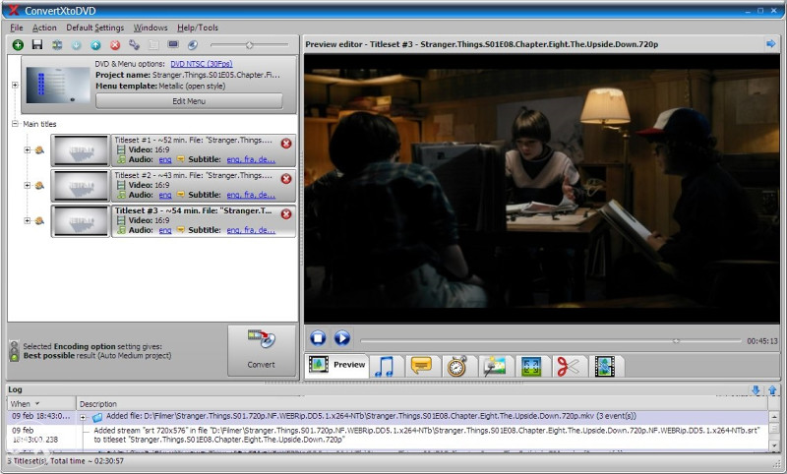The width and height of the screenshot is (787, 474).
Task: Click the log scrollbar up arrow
Action: coord(774,416)
